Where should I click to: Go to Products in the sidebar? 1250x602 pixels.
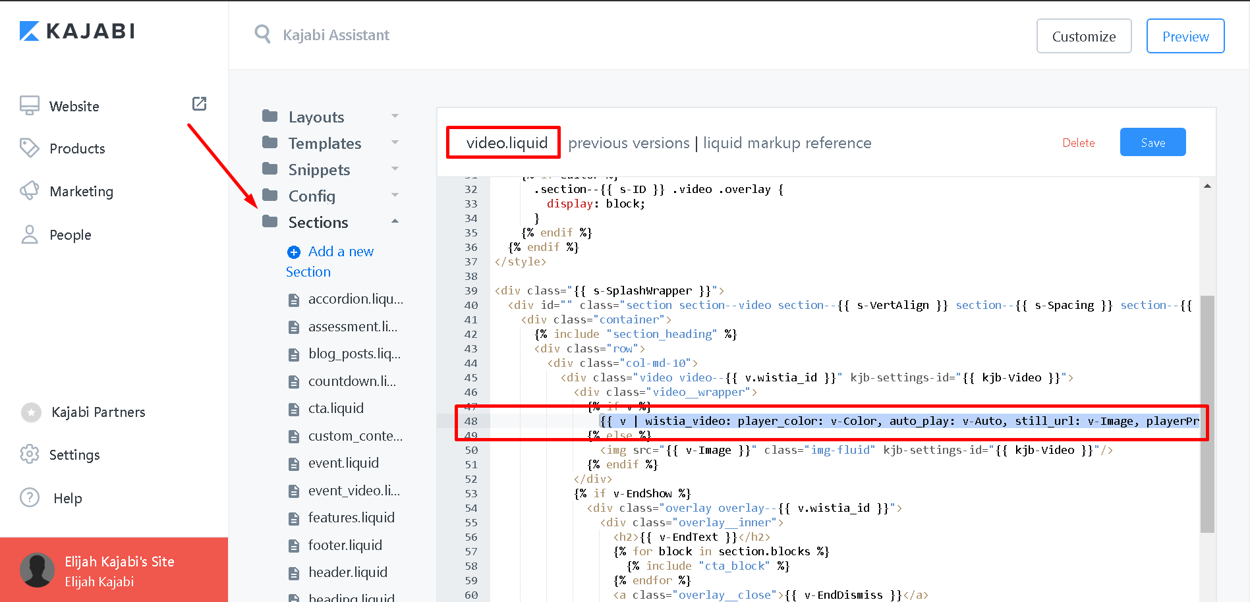(77, 149)
